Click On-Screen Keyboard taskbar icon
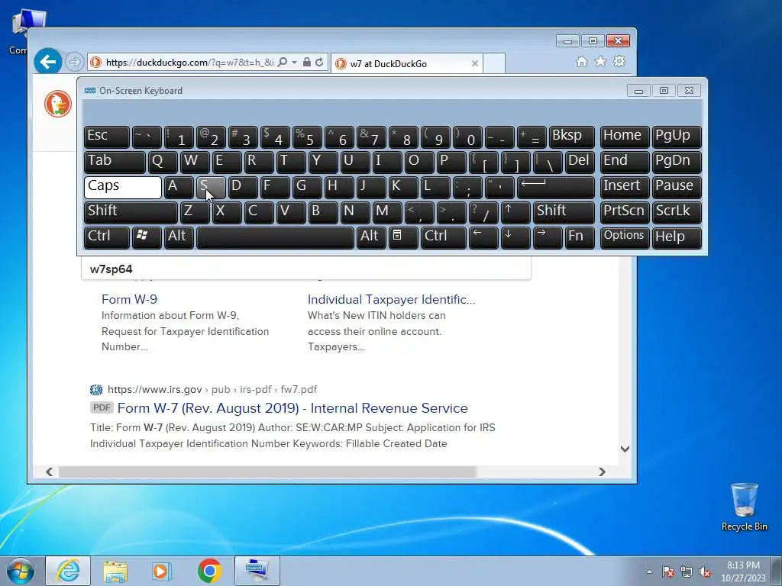 tap(257, 571)
